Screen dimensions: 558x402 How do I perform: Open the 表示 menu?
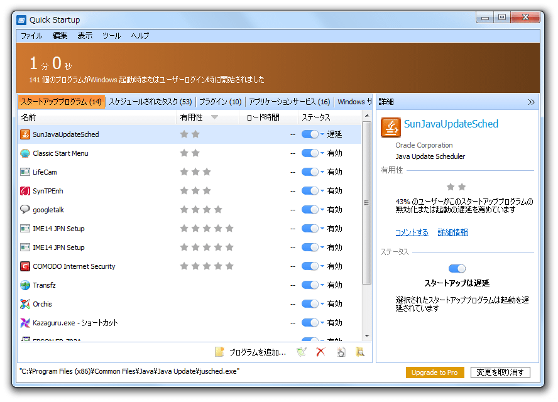point(85,36)
